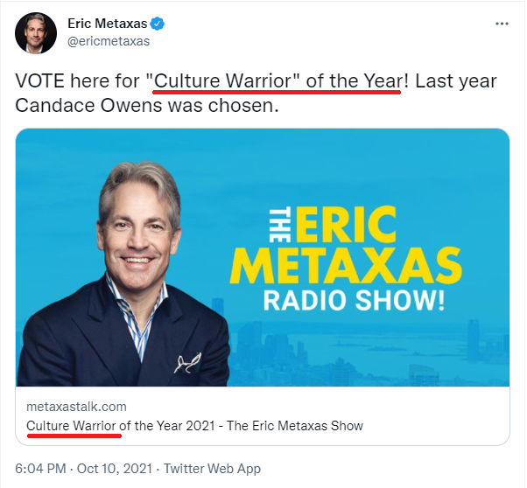Image resolution: width=527 pixels, height=488 pixels.
Task: Click the Twitter Web App source label
Action: pos(212,469)
